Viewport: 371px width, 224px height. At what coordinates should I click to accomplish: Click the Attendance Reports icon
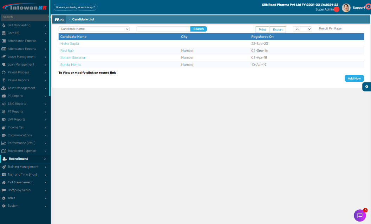click(x=4, y=48)
